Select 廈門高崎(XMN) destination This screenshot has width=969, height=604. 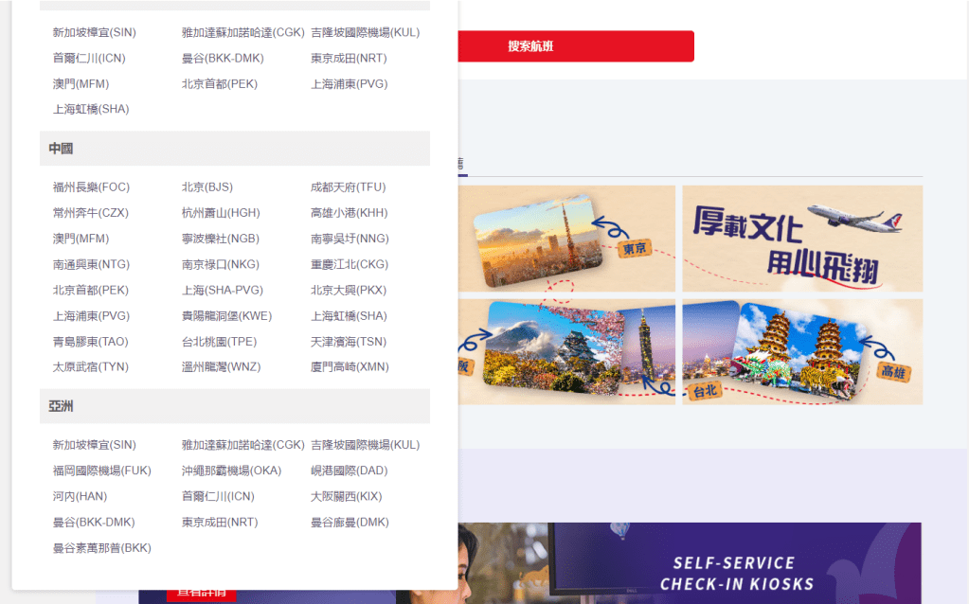pos(350,367)
